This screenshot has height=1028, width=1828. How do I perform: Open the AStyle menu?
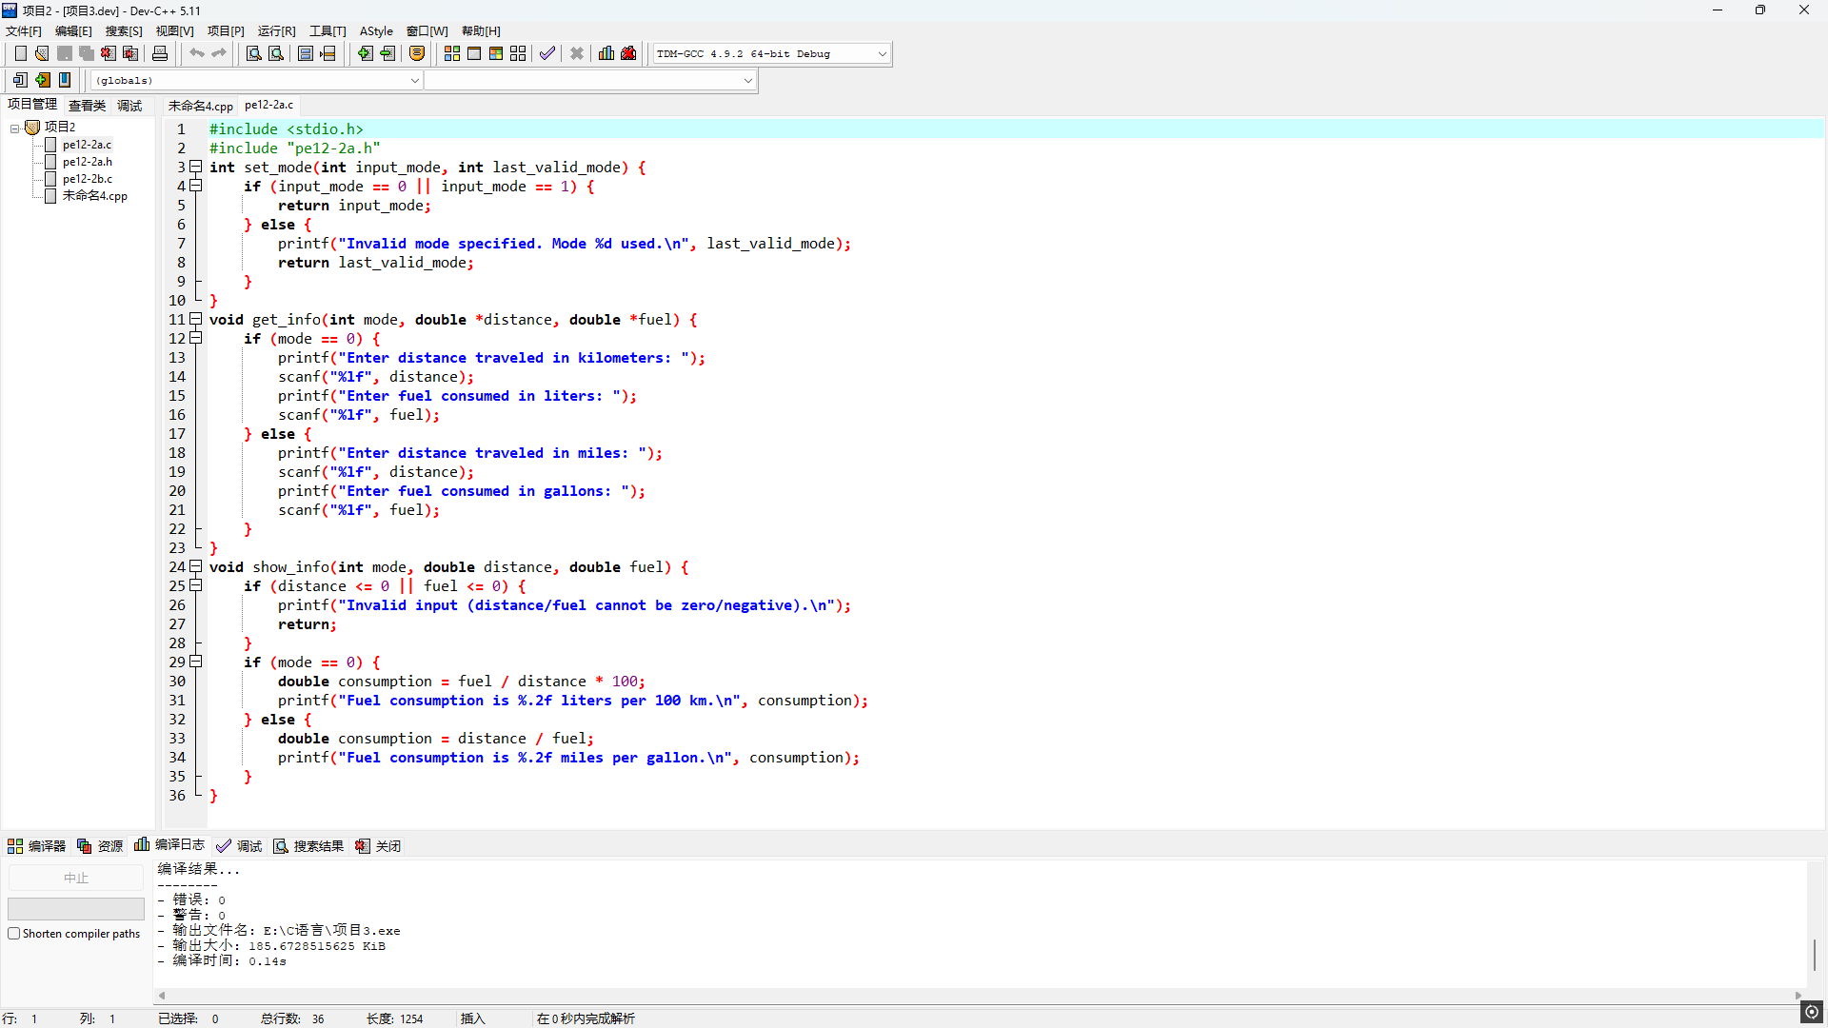[x=376, y=31]
